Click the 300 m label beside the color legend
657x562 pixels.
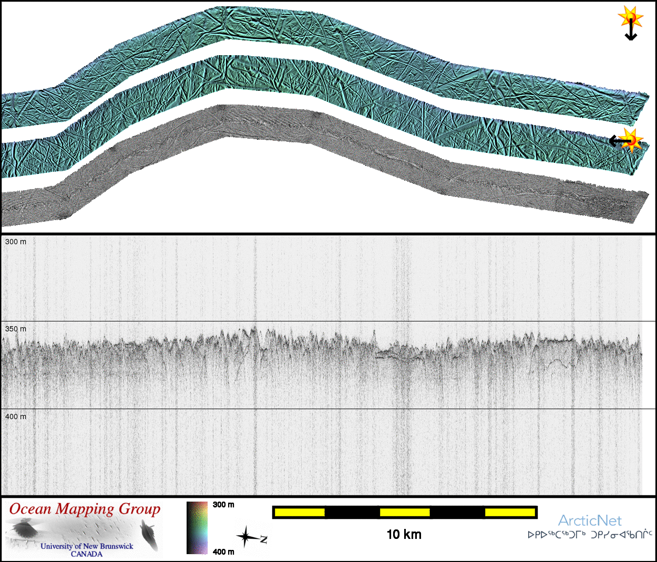[223, 505]
